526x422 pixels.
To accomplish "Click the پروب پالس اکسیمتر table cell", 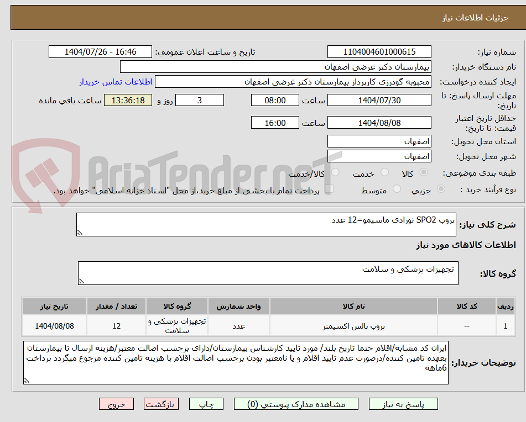I will [353, 326].
